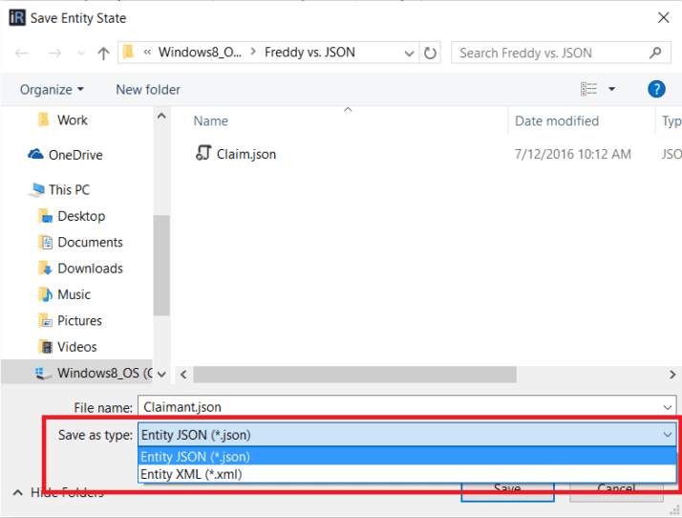The height and width of the screenshot is (518, 682).
Task: Expand the Save as type combo box
Action: tap(665, 435)
